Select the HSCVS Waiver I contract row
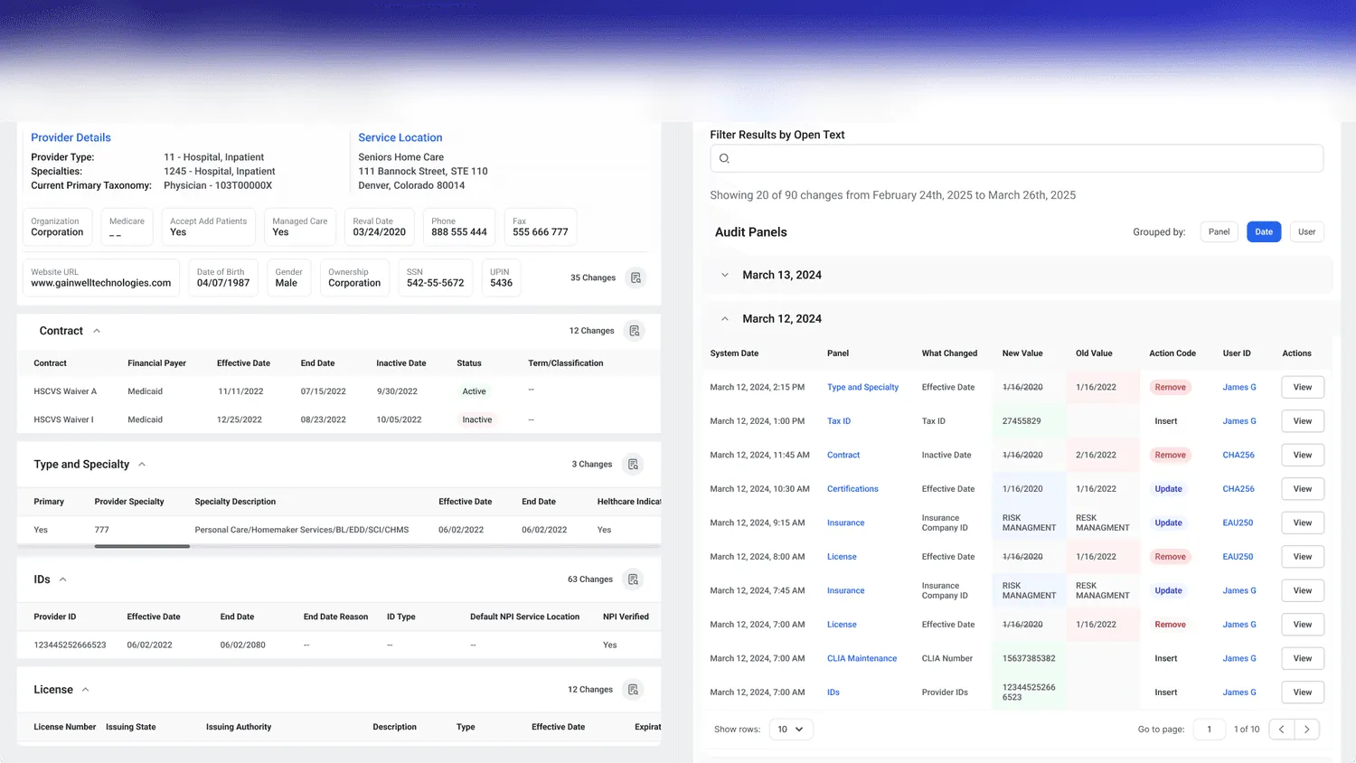Viewport: 1356px width, 763px height. click(339, 419)
